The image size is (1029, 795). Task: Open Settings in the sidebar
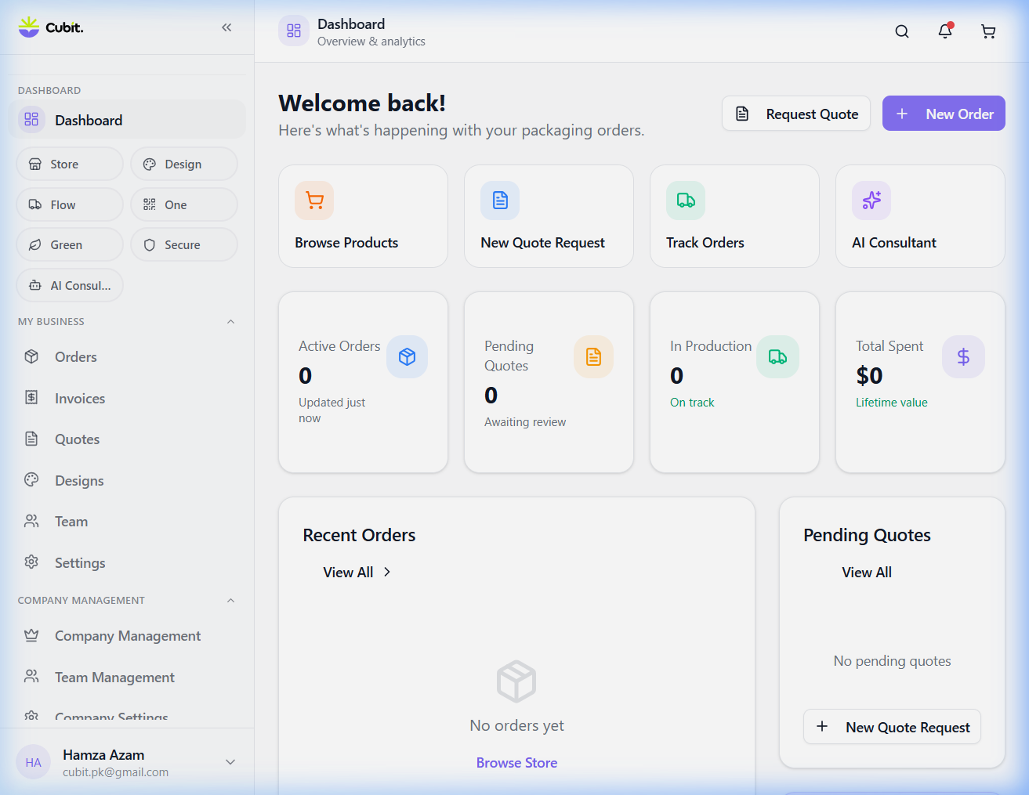pyautogui.click(x=128, y=562)
